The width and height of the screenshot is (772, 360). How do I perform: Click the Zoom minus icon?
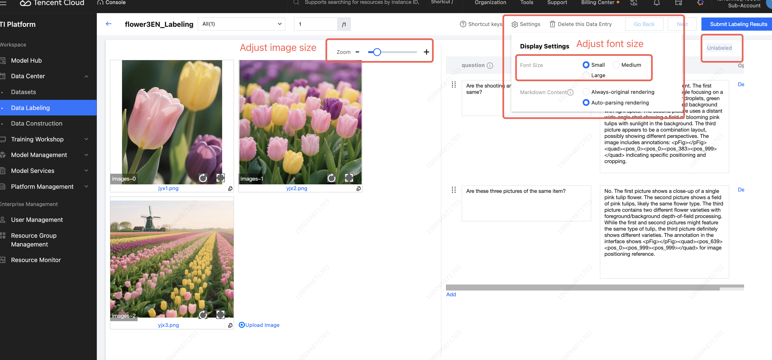click(357, 52)
